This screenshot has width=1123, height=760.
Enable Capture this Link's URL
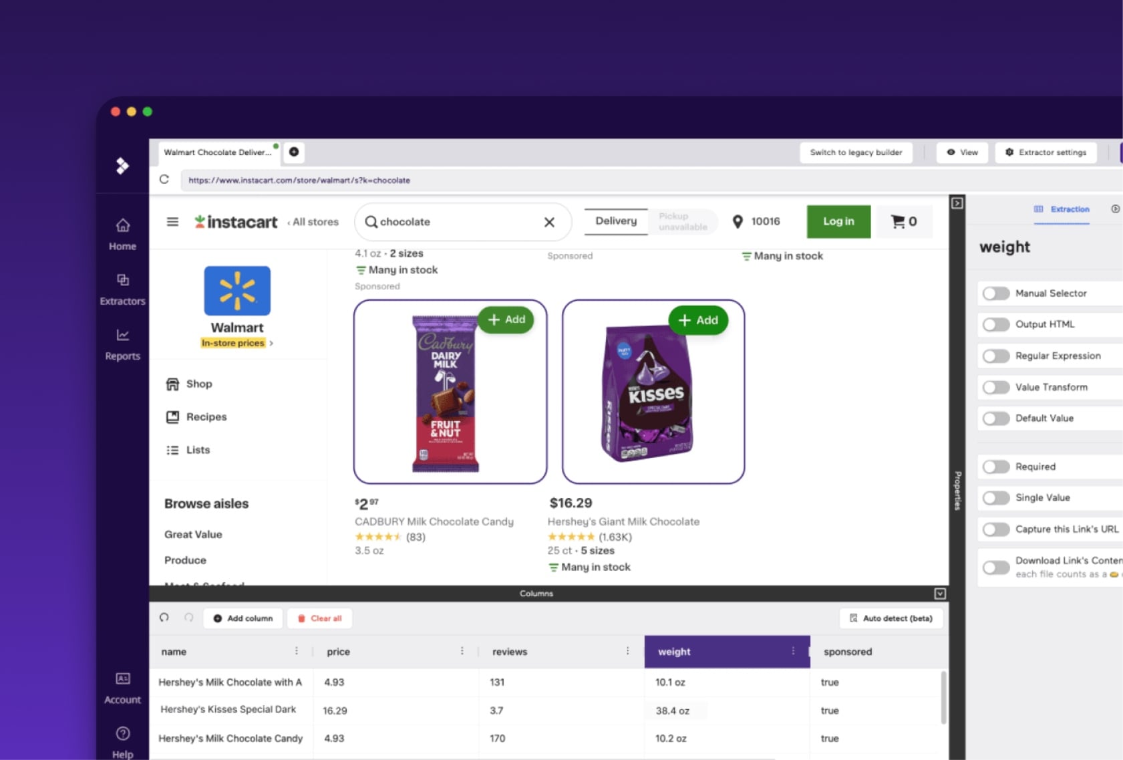click(996, 529)
